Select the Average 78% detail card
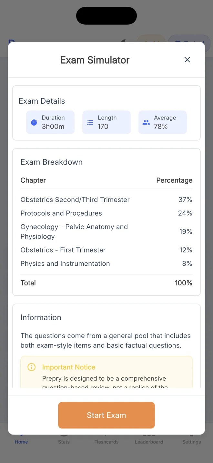Viewport: 213px width, 463px height. (163, 122)
